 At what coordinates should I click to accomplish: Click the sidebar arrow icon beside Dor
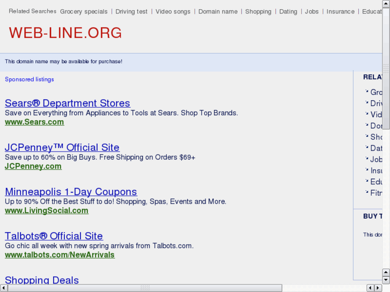pyautogui.click(x=366, y=125)
